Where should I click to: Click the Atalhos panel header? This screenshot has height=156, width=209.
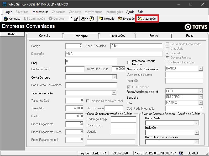click(x=12, y=34)
